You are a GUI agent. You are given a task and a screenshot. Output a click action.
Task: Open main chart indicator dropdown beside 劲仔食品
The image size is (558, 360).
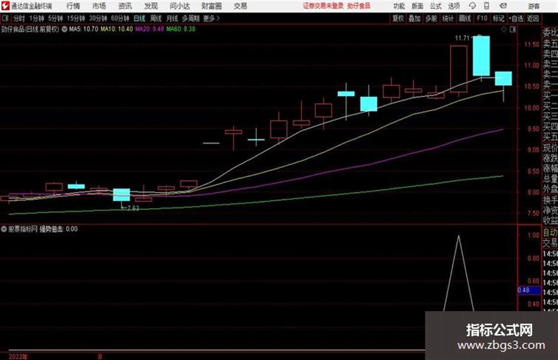tap(64, 29)
